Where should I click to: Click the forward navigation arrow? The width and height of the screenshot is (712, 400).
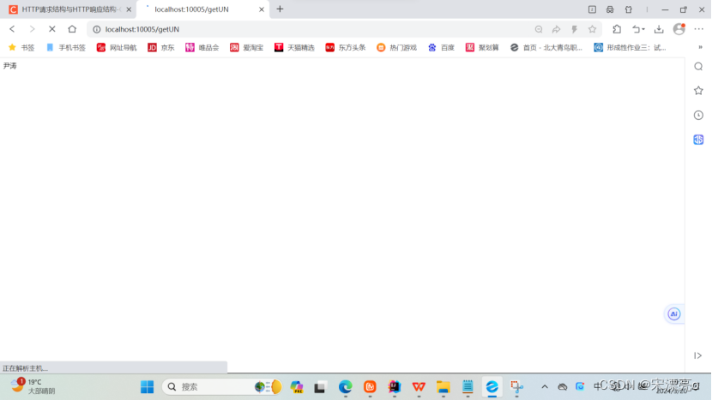tap(32, 29)
